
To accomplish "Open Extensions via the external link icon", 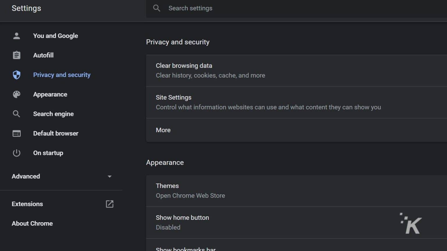I will (109, 204).
